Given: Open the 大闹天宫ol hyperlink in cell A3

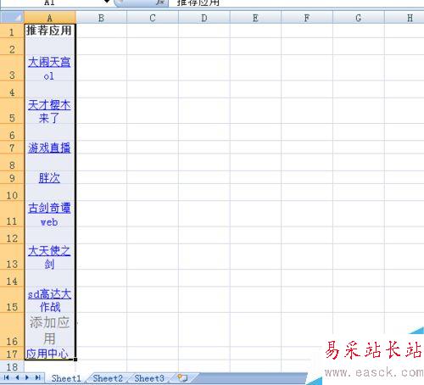Looking at the screenshot, I should coord(49,69).
